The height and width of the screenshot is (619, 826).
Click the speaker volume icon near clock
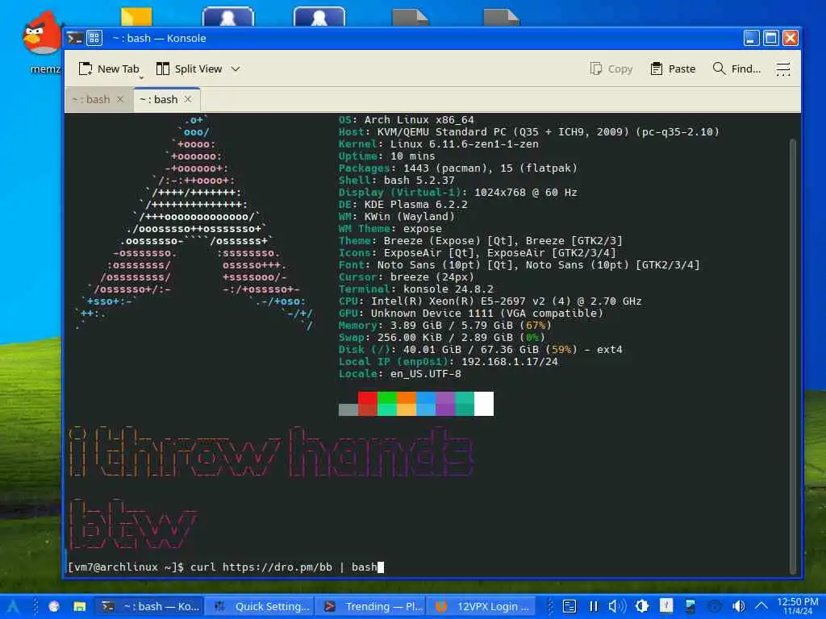(739, 606)
